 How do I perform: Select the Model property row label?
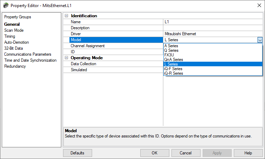116,40
